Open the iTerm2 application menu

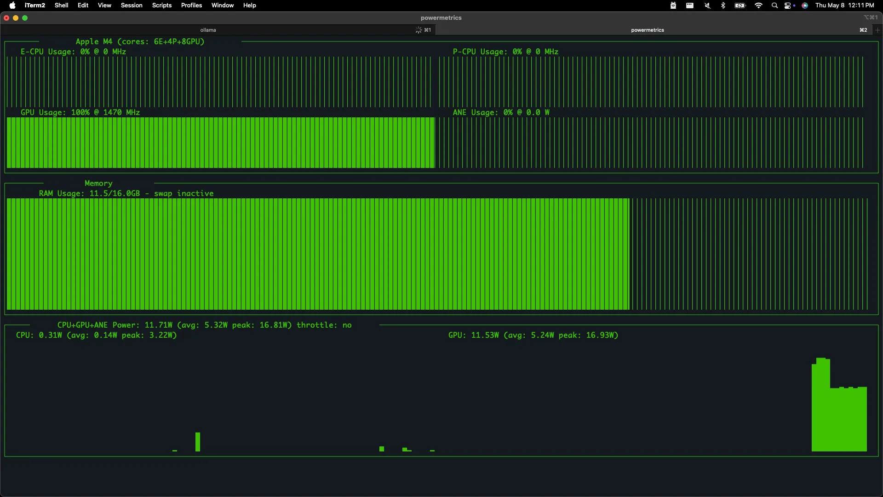(x=35, y=6)
